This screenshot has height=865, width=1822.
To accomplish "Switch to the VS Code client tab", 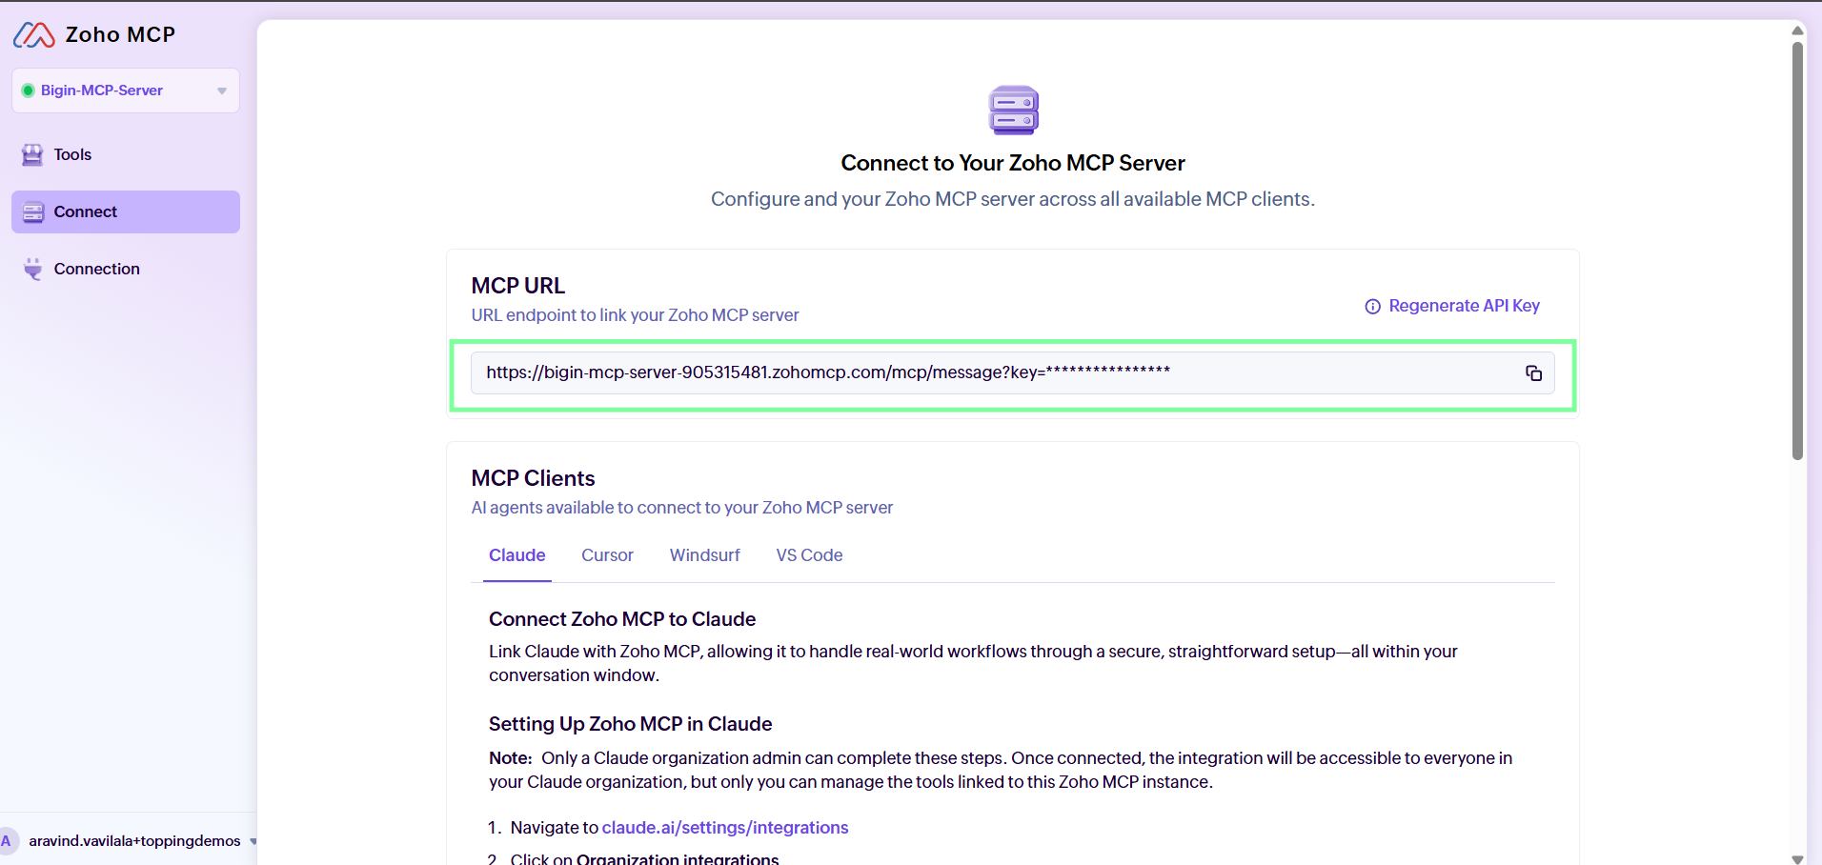I will 809,555.
